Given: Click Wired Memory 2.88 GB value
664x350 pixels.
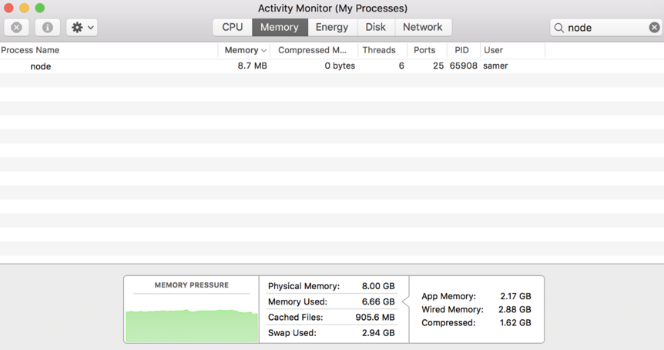Looking at the screenshot, I should click(x=515, y=309).
